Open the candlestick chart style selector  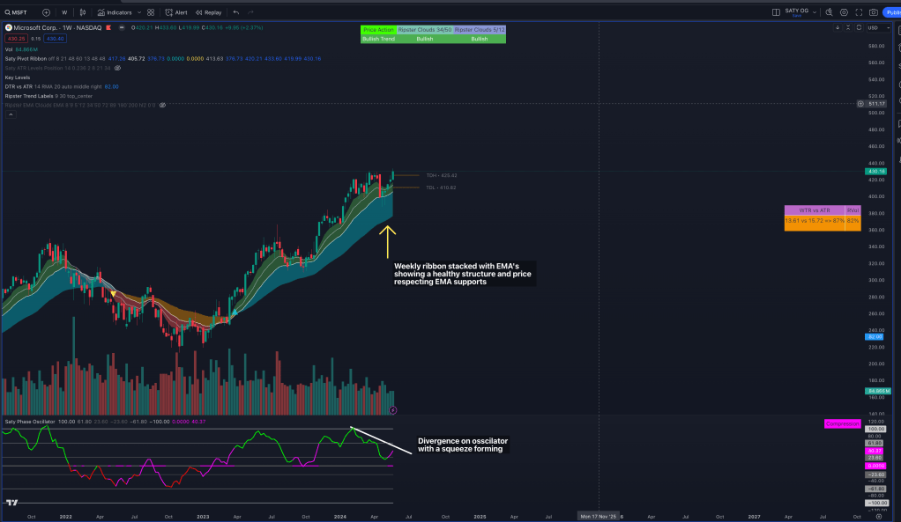[83, 12]
